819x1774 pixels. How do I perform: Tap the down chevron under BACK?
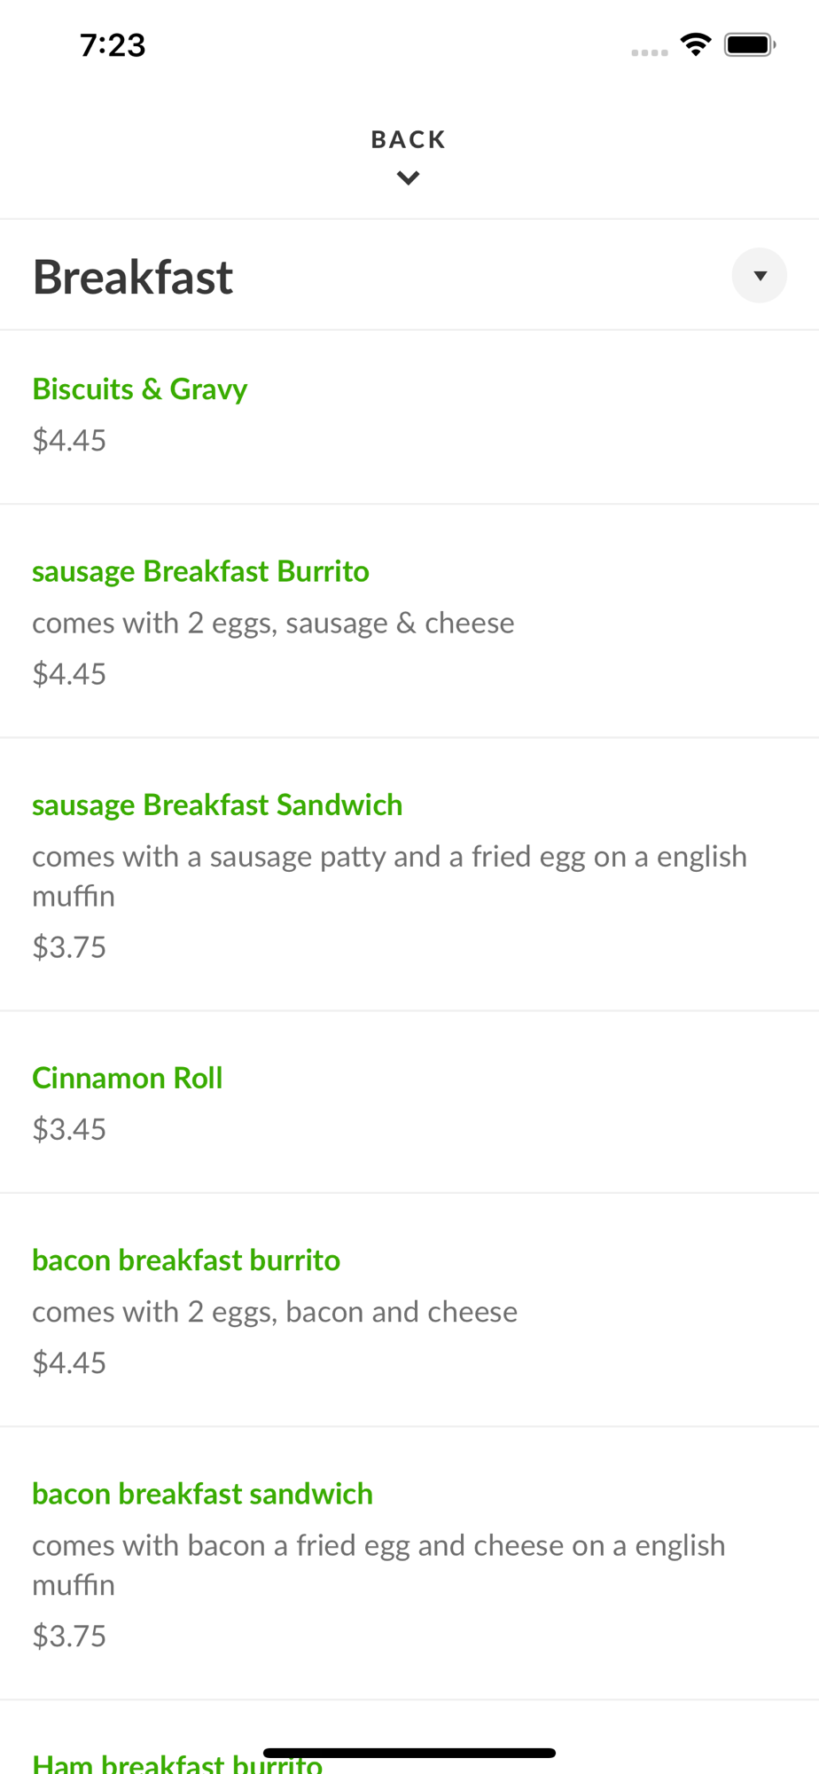click(409, 178)
